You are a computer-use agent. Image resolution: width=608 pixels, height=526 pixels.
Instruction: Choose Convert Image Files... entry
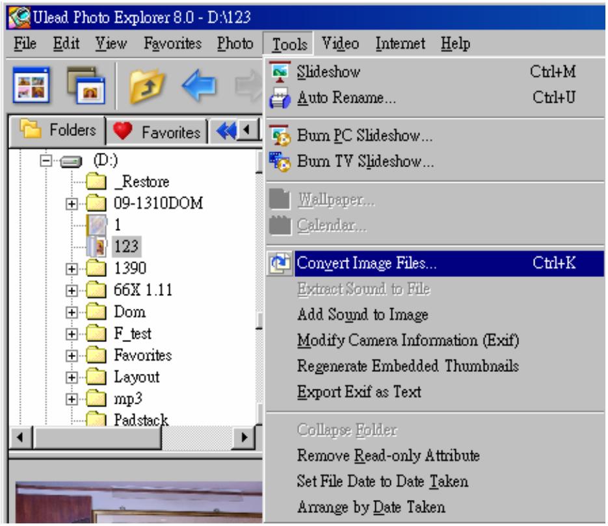click(434, 263)
